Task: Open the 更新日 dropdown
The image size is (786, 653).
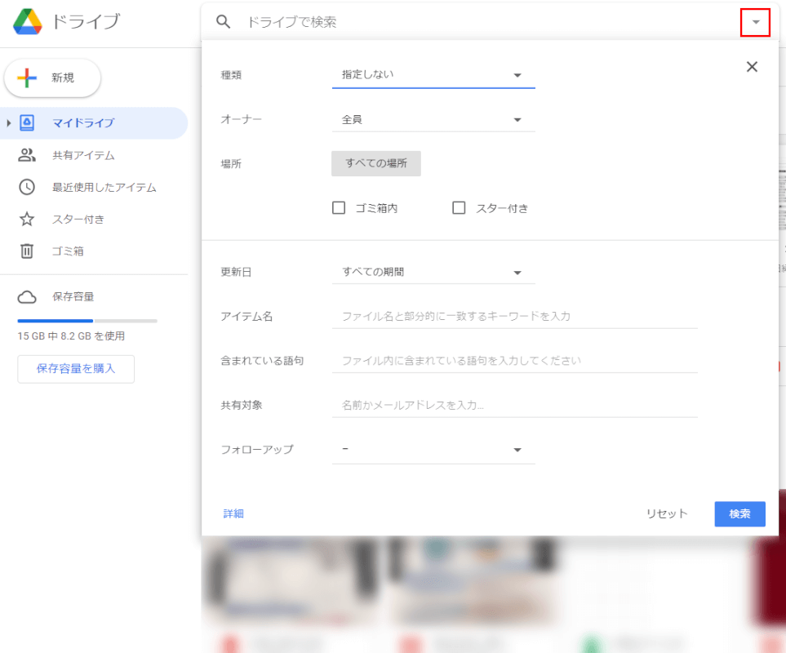Action: 517,271
